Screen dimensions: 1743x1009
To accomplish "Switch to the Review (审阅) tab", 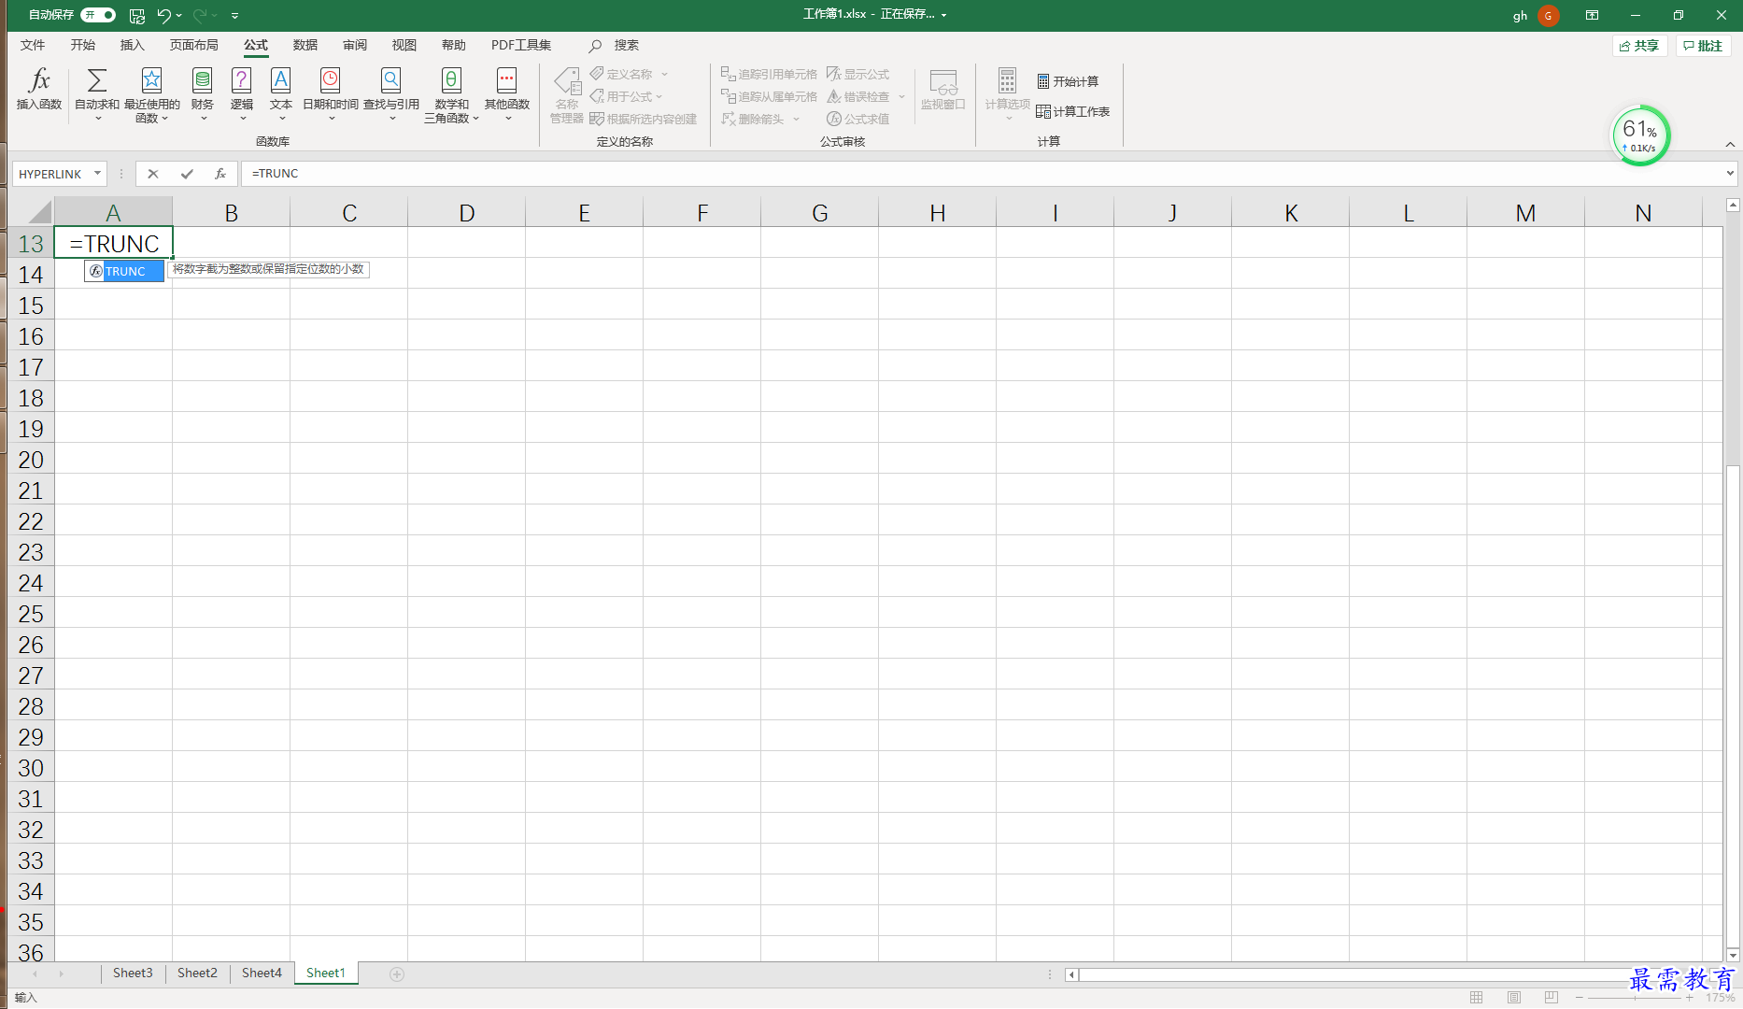I will click(355, 45).
